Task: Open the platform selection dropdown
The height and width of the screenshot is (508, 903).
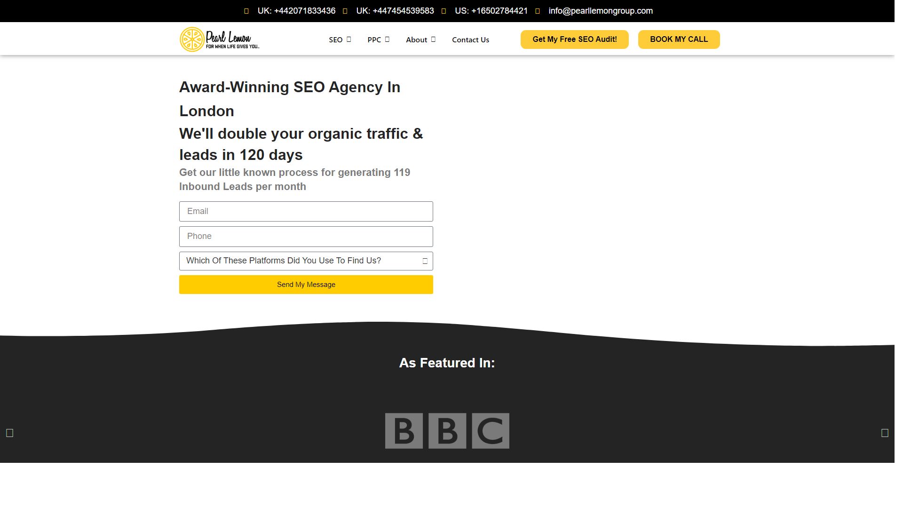Action: (306, 261)
